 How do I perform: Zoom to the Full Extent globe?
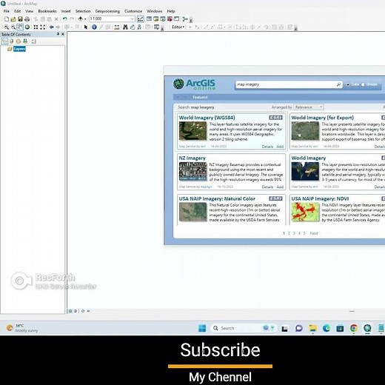point(27,27)
